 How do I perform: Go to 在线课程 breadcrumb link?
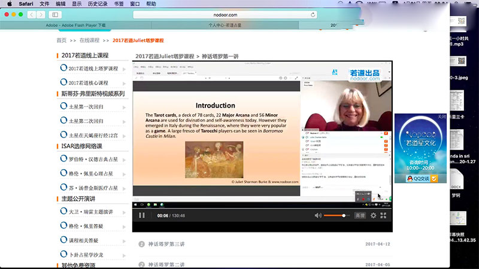pos(89,40)
